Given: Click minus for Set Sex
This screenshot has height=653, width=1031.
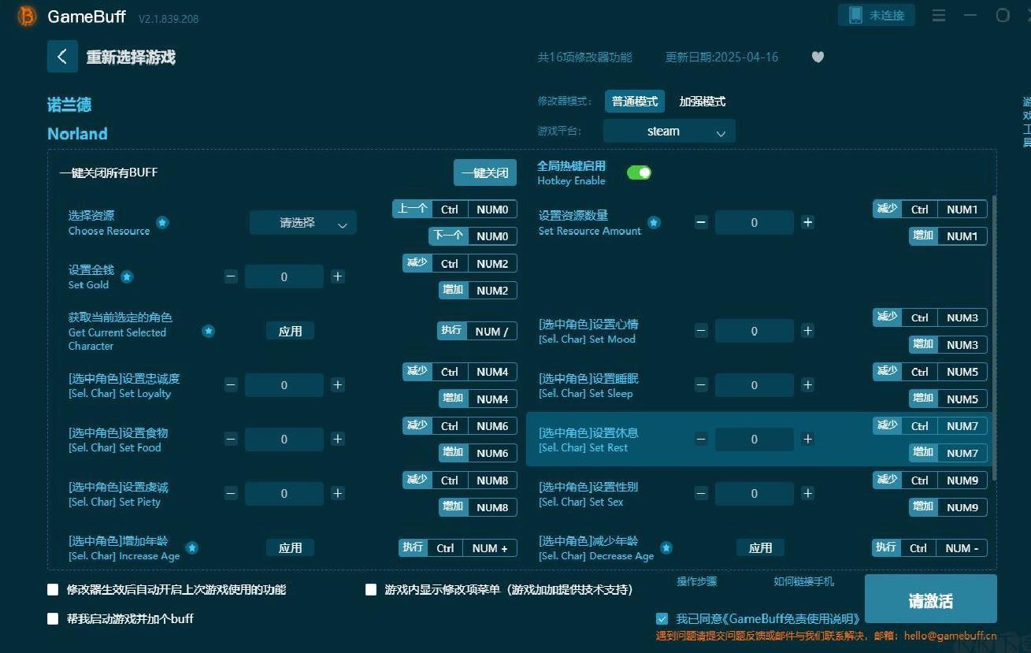Looking at the screenshot, I should [x=701, y=493].
